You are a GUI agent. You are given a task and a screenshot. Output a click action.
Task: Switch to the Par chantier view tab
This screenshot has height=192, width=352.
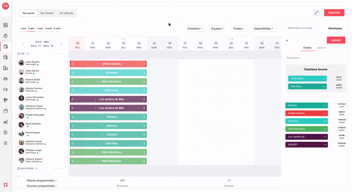tap(47, 13)
